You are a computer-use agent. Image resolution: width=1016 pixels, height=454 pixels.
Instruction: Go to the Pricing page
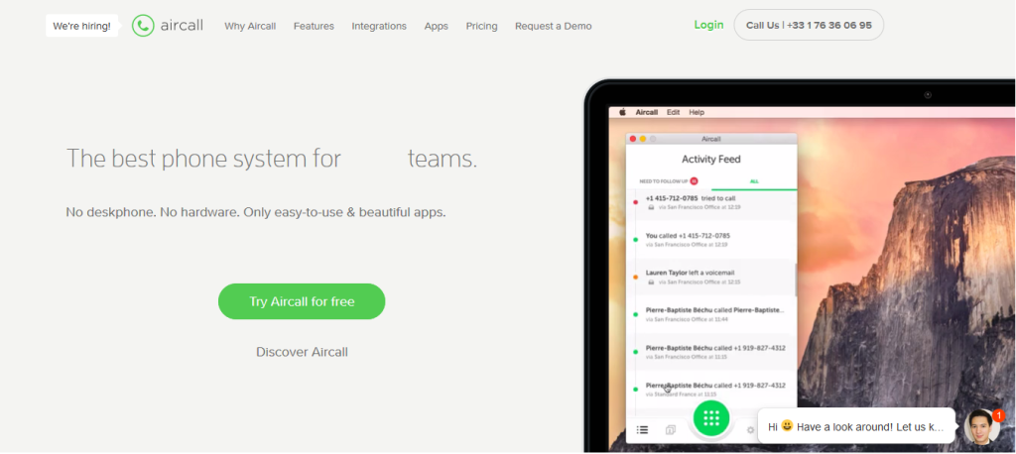pos(481,26)
